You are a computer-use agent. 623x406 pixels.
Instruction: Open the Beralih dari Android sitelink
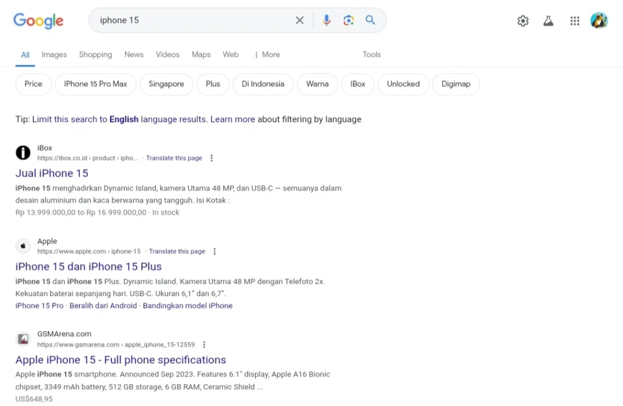pyautogui.click(x=103, y=306)
